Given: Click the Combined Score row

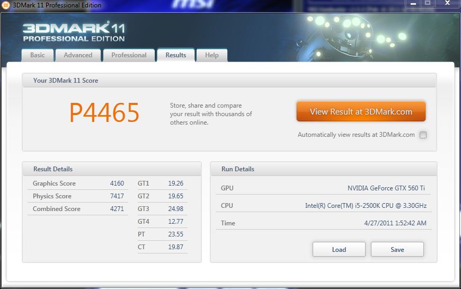Looking at the screenshot, I should [78, 209].
